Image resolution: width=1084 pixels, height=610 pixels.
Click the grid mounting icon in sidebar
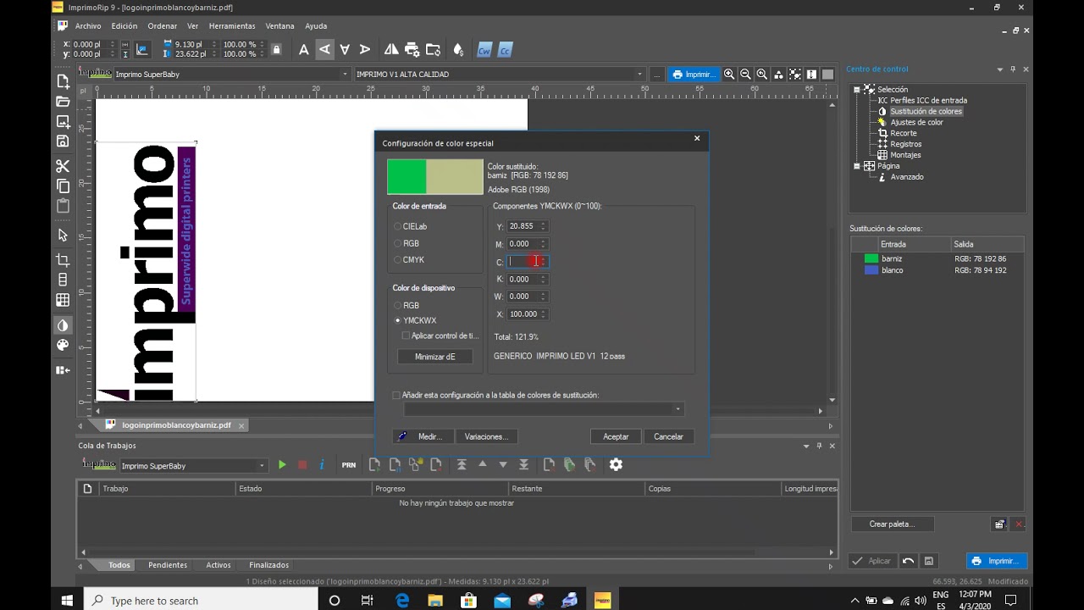point(63,301)
